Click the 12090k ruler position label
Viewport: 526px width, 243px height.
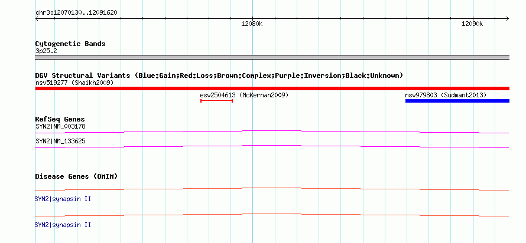[x=472, y=24]
